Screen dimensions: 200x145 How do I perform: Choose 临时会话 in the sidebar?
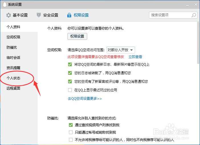(x=19, y=57)
